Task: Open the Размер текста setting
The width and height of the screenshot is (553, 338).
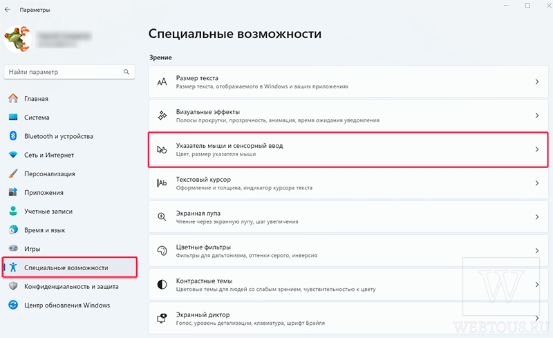Action: click(348, 82)
